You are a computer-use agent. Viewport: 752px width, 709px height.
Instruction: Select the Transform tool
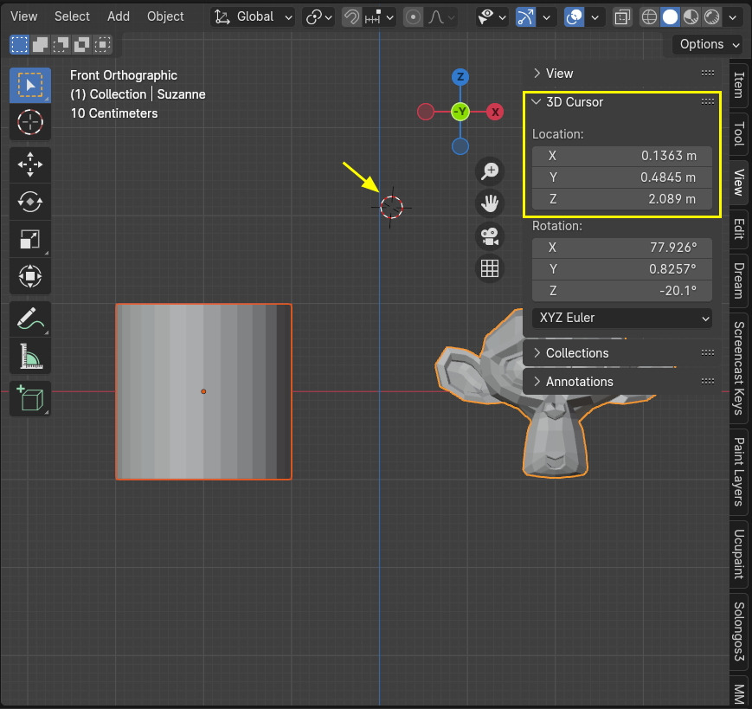[x=30, y=276]
